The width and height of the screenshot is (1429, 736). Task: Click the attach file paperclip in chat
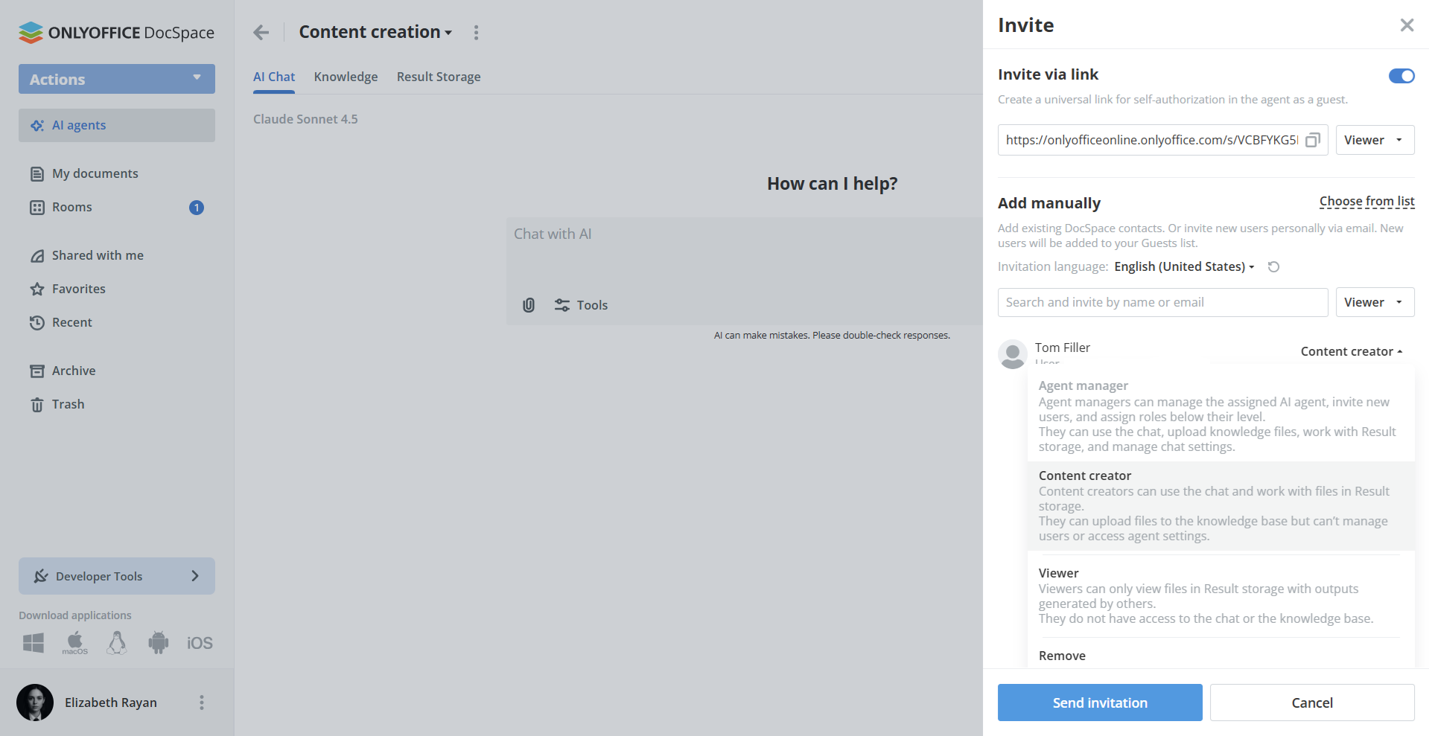[x=529, y=305]
